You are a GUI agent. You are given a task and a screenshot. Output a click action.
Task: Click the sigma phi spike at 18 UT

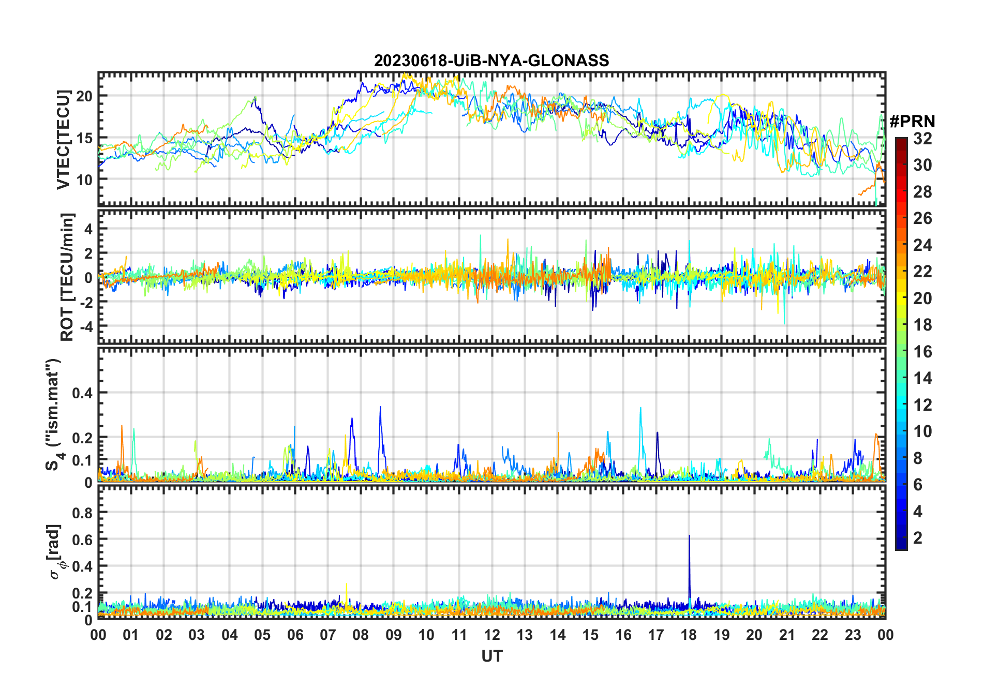689,569
